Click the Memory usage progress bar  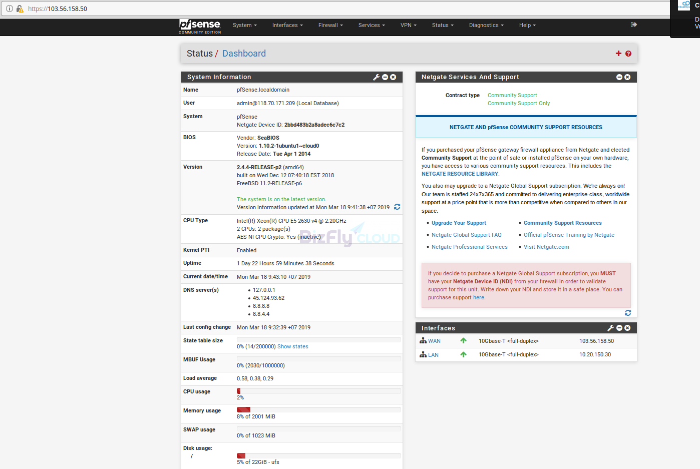(319, 409)
